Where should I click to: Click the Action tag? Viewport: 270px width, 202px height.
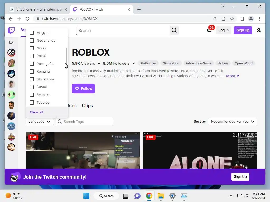[x=223, y=63]
